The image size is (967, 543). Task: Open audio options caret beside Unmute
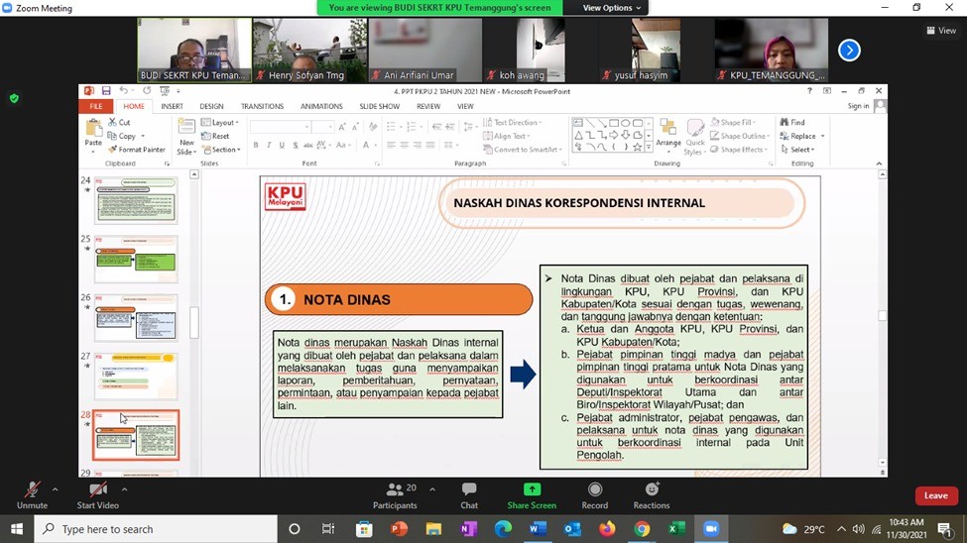coord(55,489)
